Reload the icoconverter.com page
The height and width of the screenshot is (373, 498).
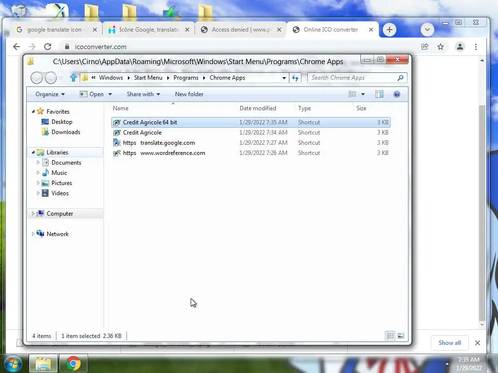(48, 47)
